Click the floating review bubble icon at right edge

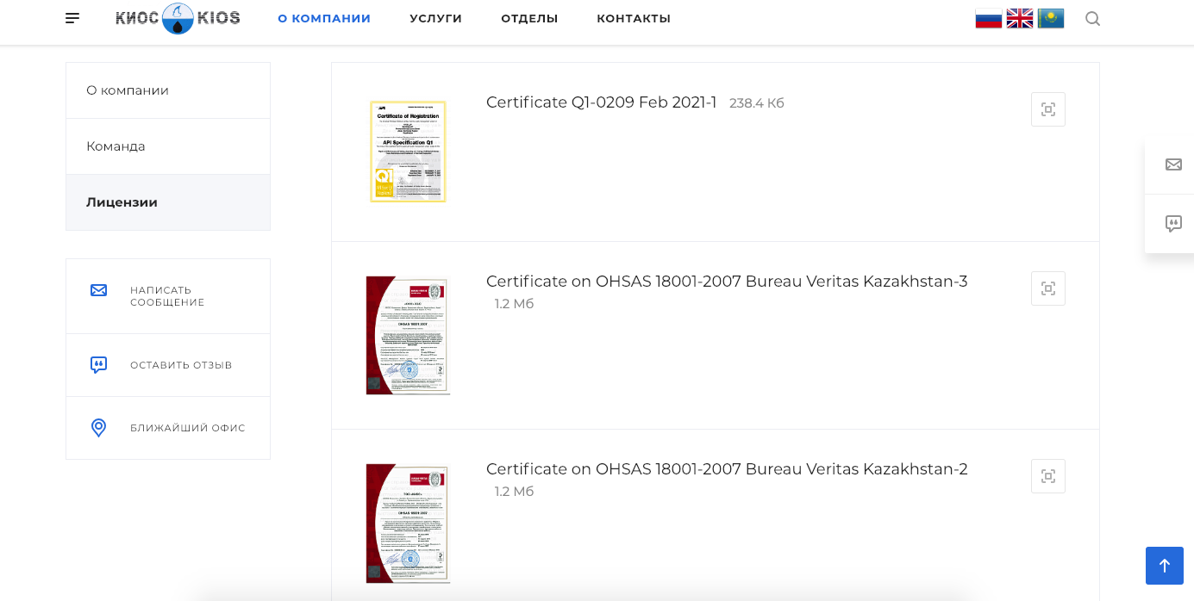pyautogui.click(x=1173, y=224)
